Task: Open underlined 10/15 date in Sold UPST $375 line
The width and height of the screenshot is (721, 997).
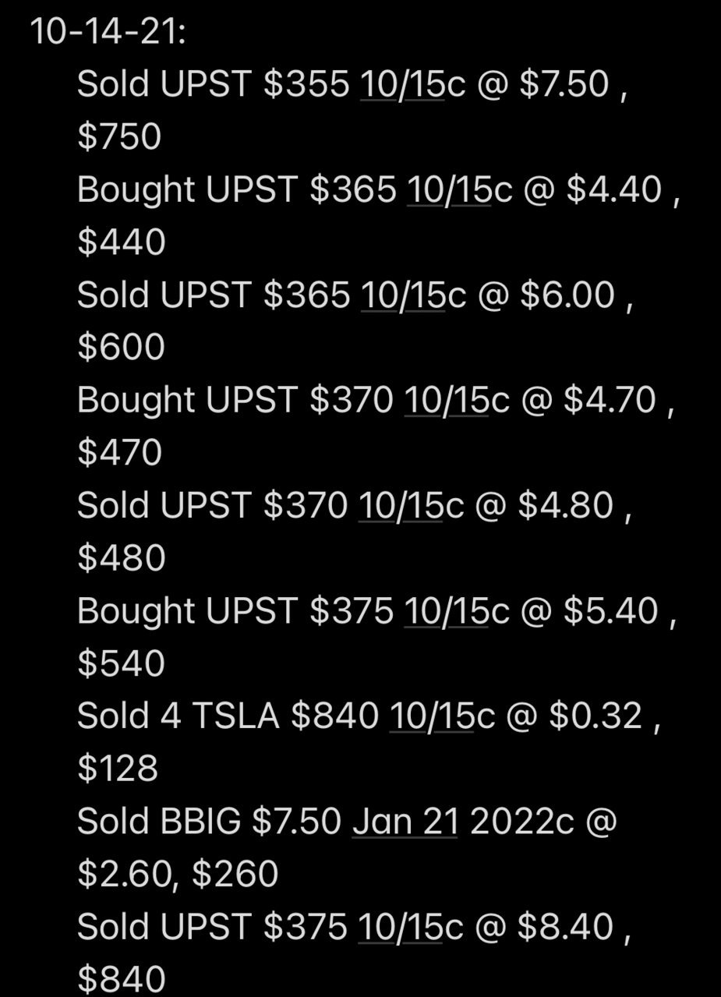Action: point(401,926)
